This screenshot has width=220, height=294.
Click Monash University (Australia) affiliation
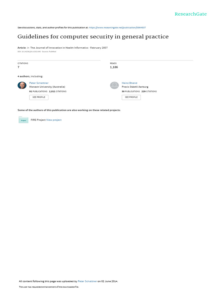pos(47,87)
